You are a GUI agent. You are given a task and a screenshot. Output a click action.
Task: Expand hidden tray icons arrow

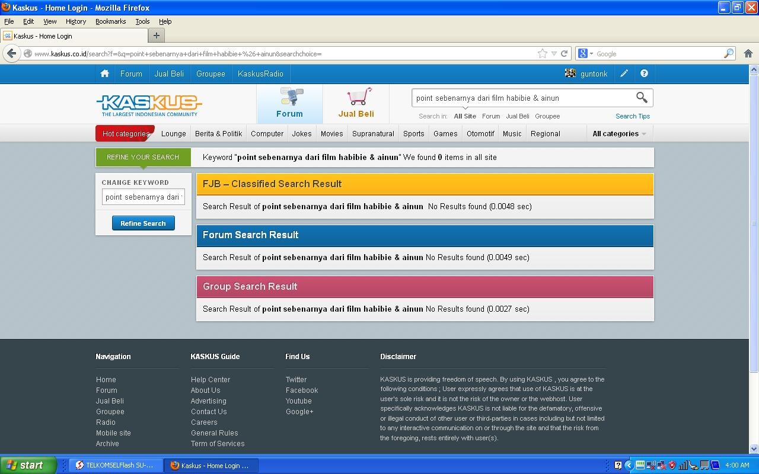tap(630, 465)
